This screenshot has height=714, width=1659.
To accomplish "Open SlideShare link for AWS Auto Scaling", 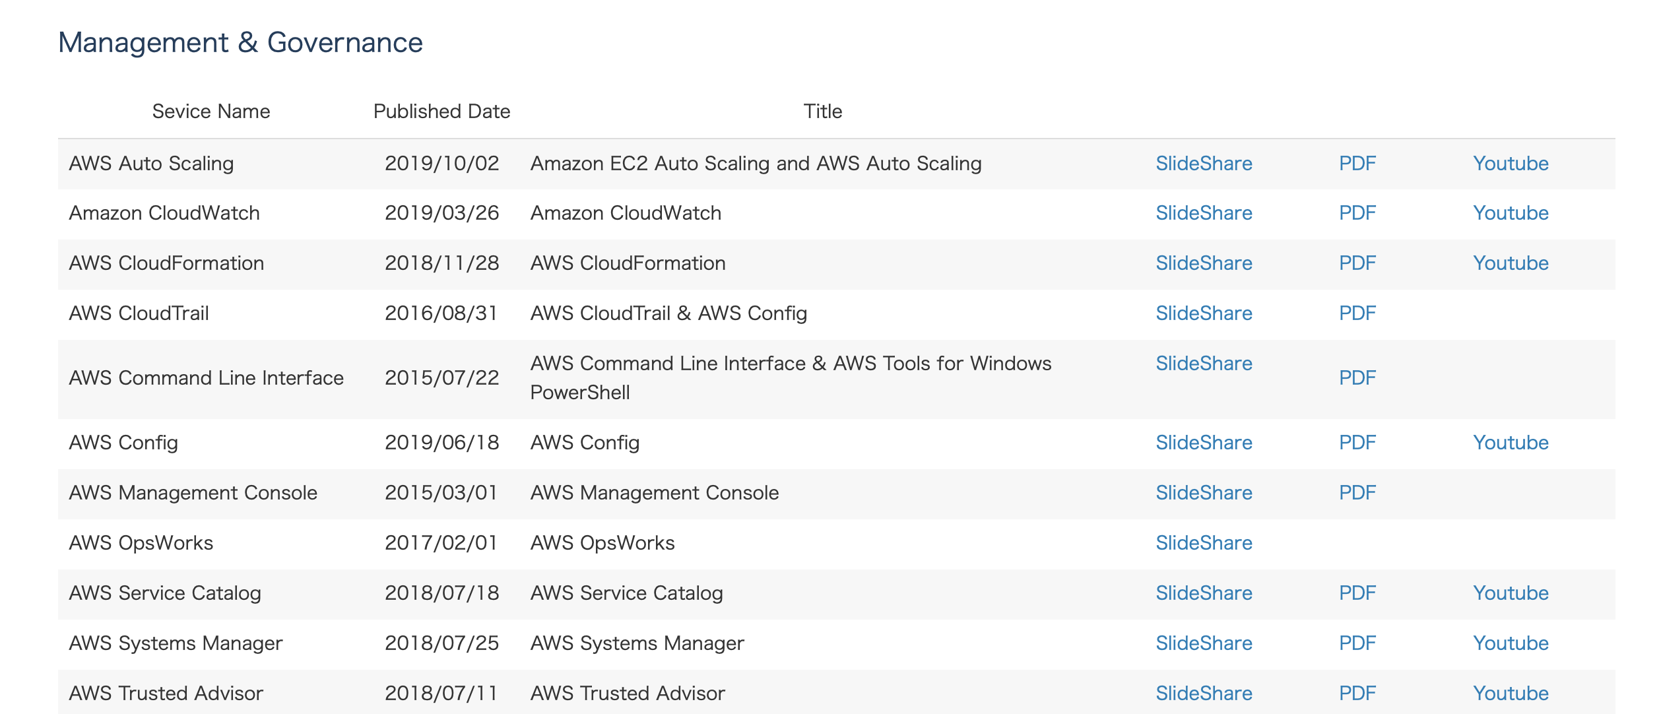I will click(x=1203, y=164).
